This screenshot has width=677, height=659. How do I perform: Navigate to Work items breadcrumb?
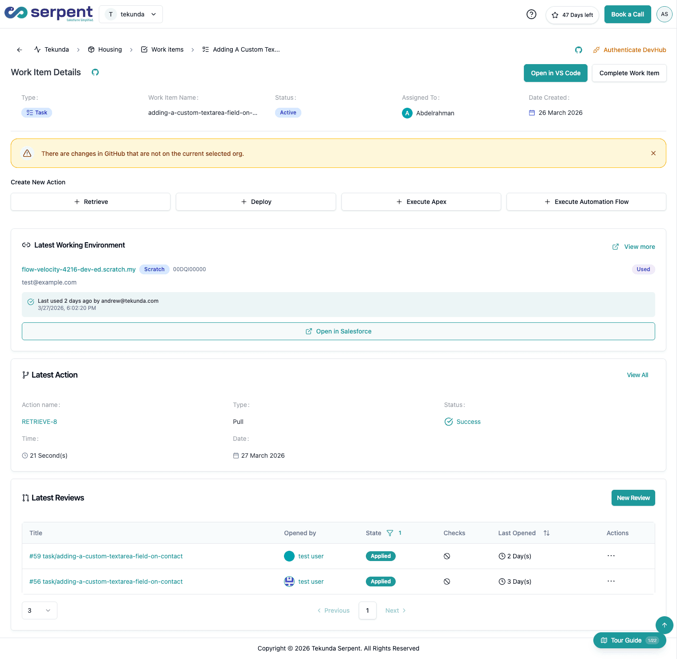[162, 49]
